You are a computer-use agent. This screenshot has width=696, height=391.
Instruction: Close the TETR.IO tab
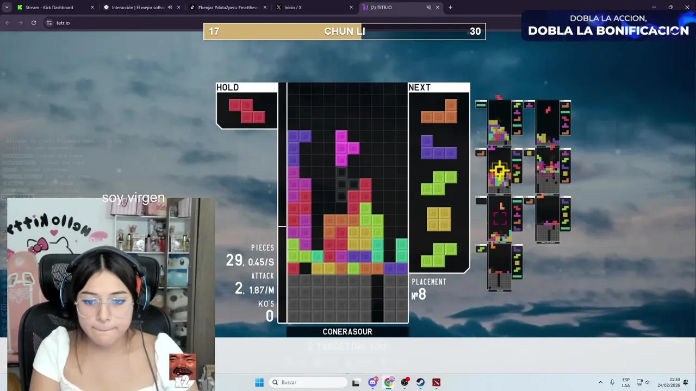click(x=437, y=8)
